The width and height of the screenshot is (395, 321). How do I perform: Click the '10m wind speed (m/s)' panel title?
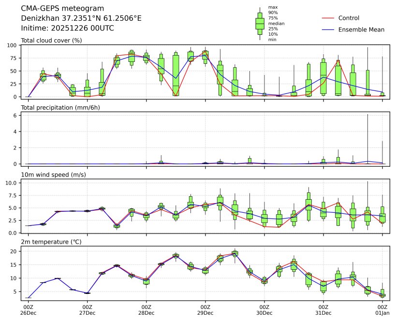pos(53,175)
